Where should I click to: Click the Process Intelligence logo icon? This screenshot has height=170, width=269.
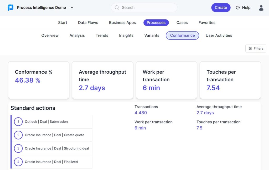tap(11, 8)
